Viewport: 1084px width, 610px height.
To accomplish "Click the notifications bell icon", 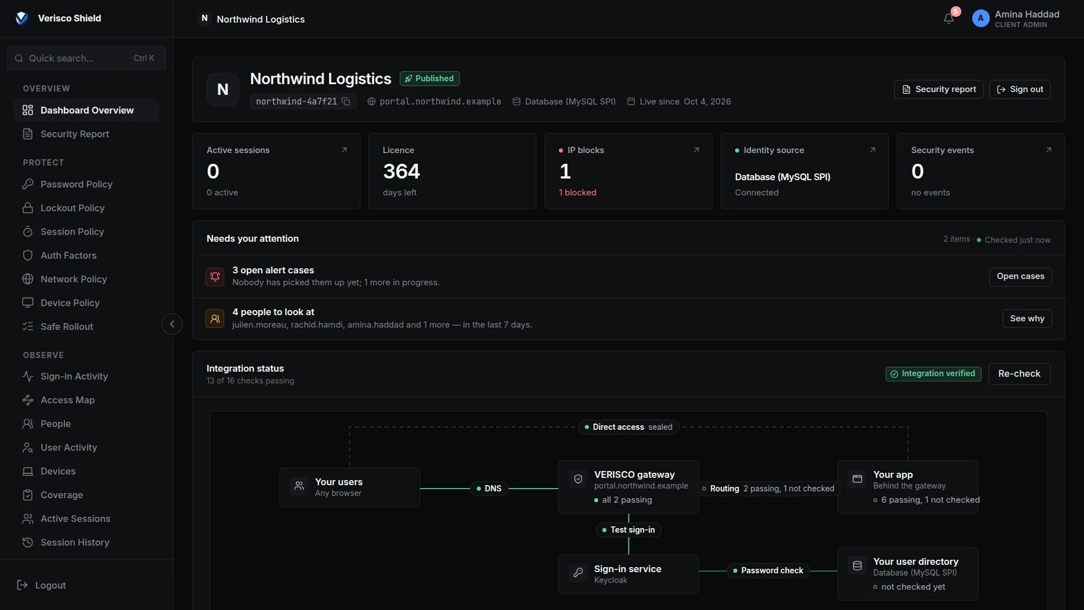I will pyautogui.click(x=948, y=19).
